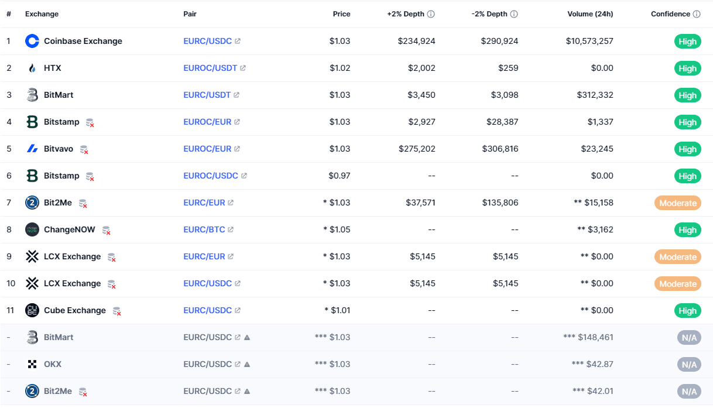Click the ChangeNOW logo icon
Viewport: 713px width, 408px height.
click(x=32, y=229)
